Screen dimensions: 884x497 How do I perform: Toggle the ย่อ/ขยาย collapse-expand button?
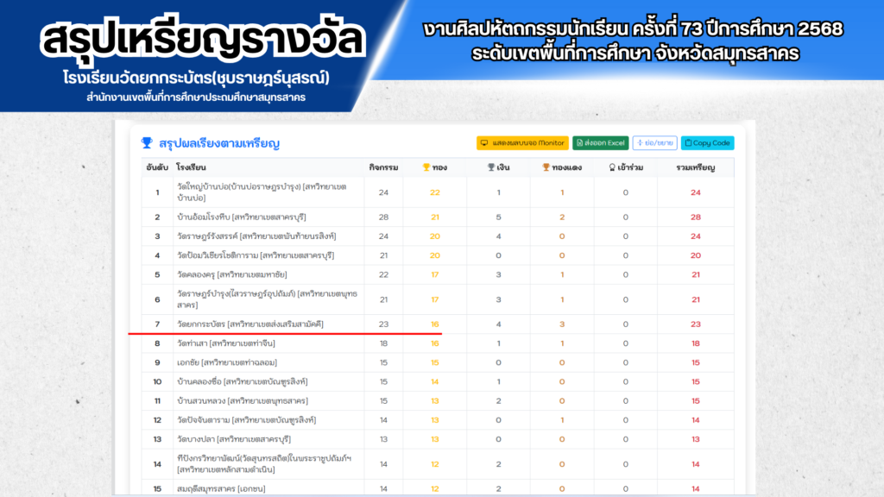click(x=654, y=142)
